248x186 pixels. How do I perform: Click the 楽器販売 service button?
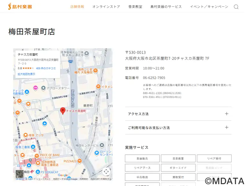[x=142, y=158]
